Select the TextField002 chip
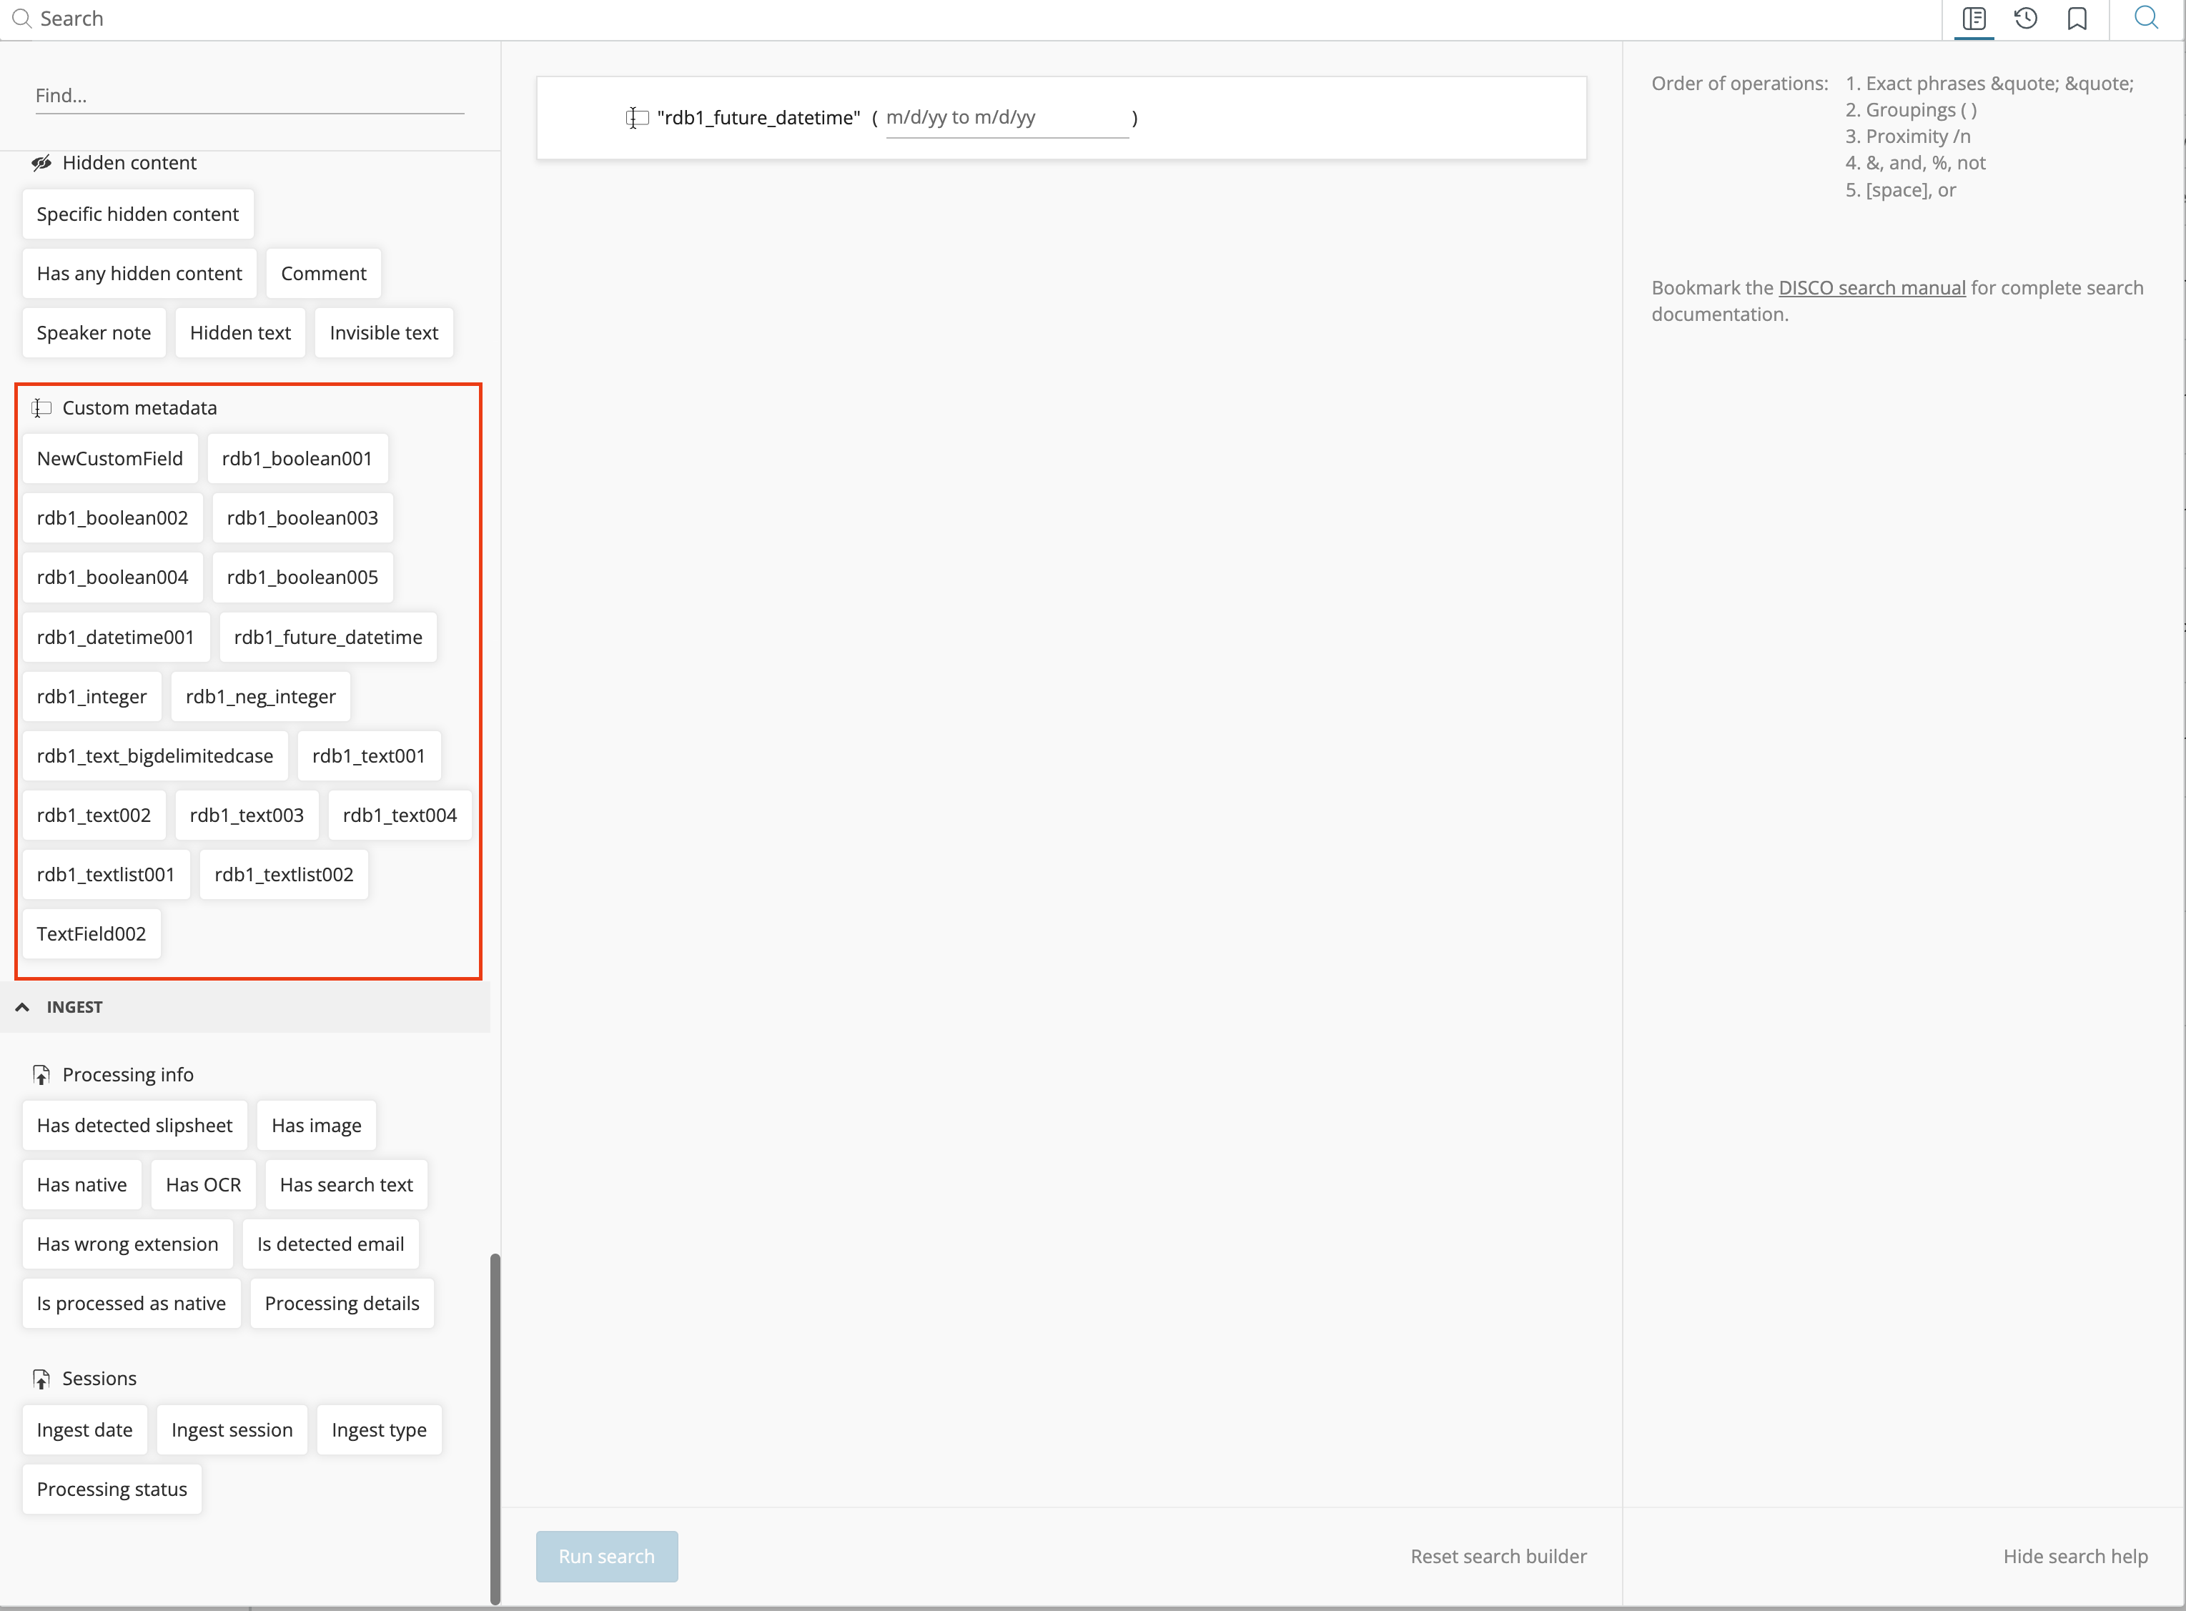 point(92,934)
